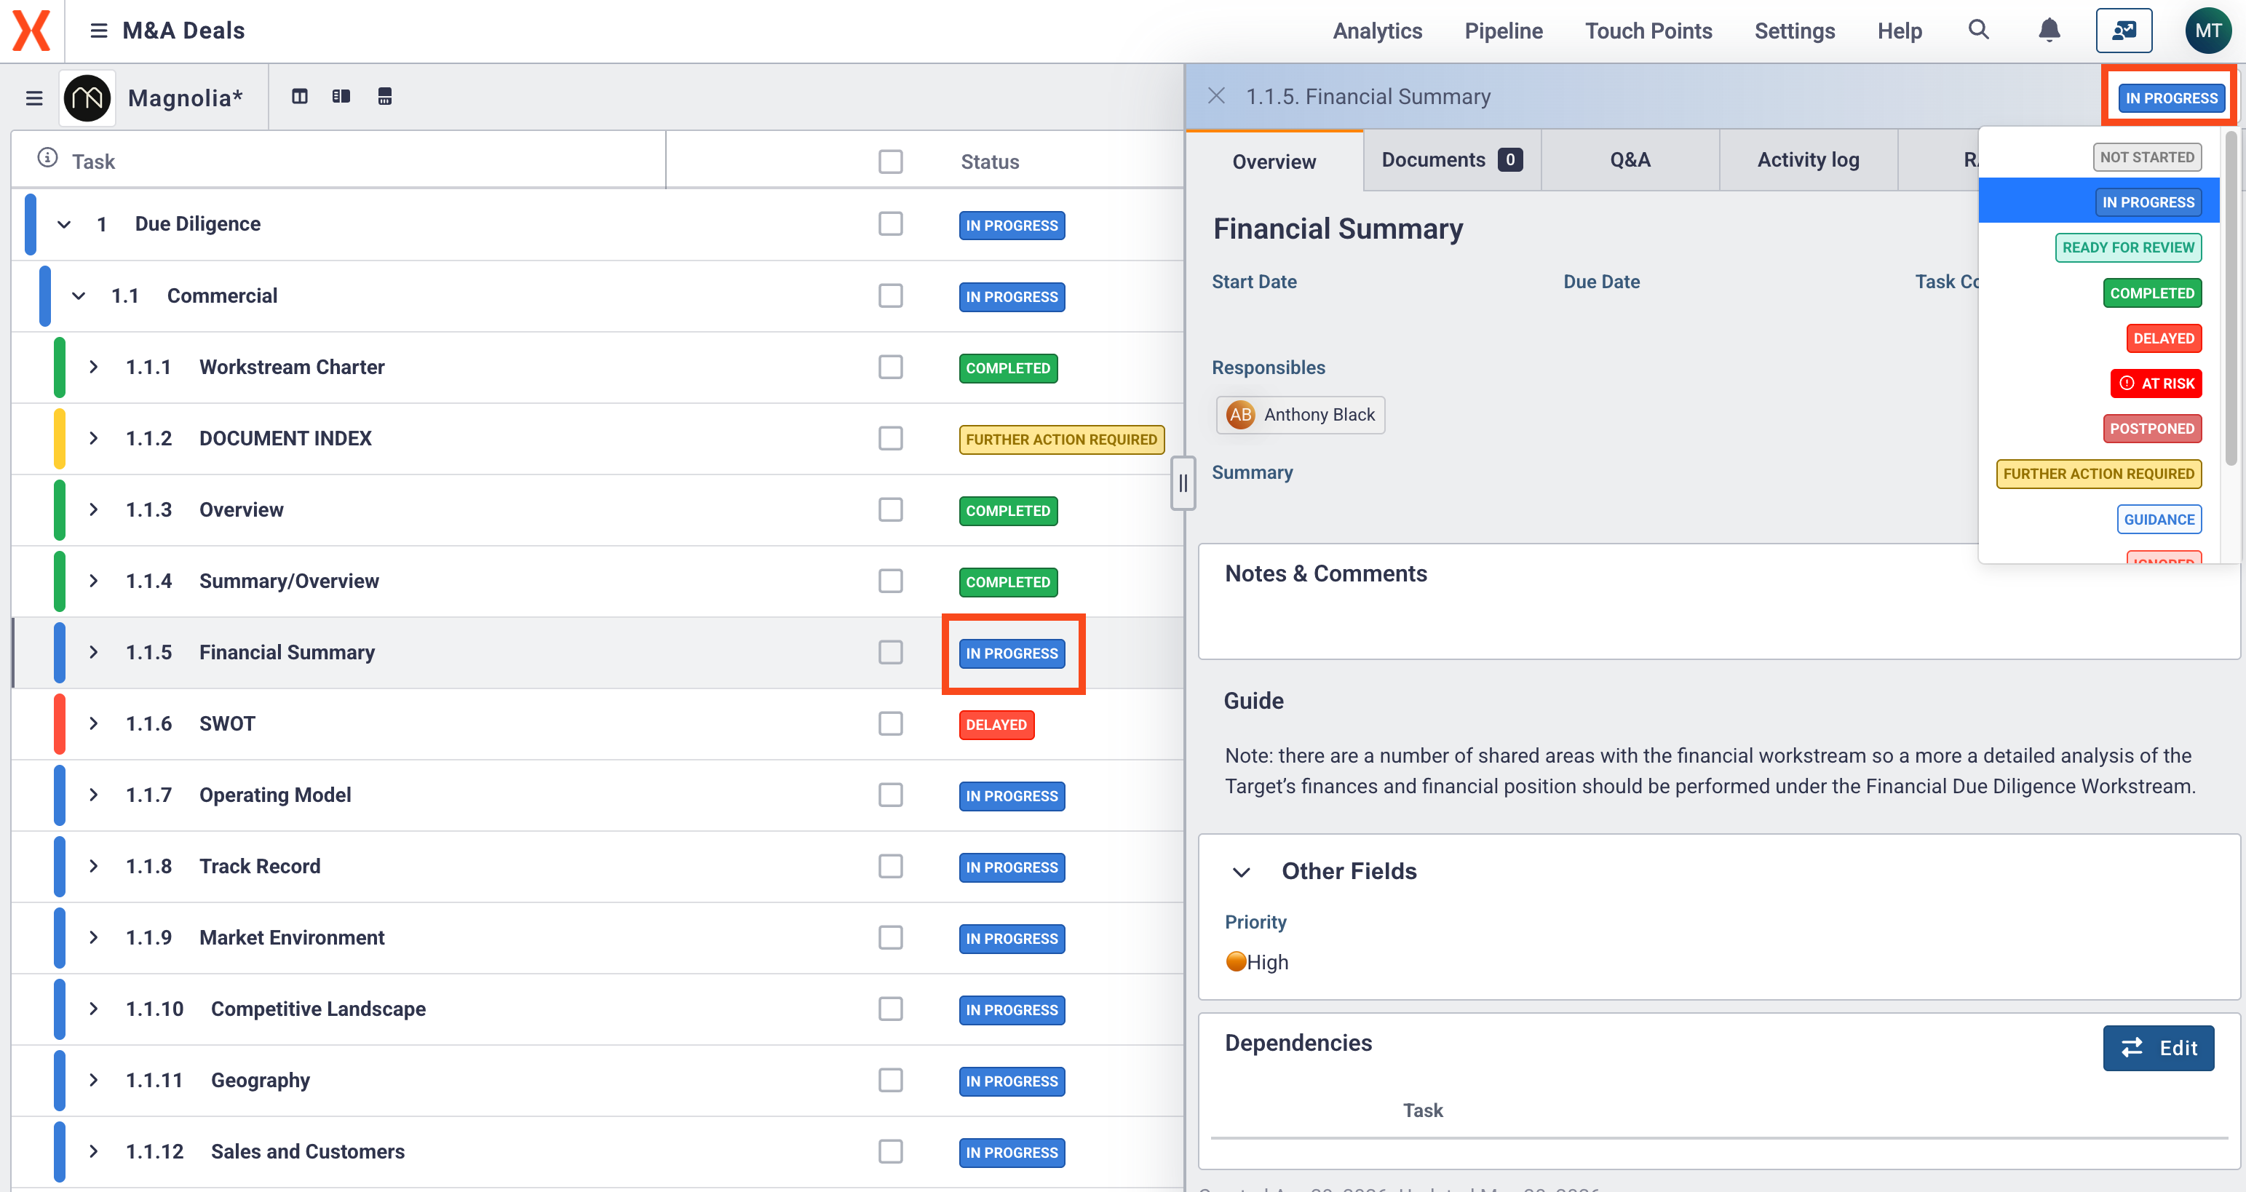Open the IN PROGRESS status dropdown in panel header
Screen dimensions: 2246x1192
pos(2170,98)
